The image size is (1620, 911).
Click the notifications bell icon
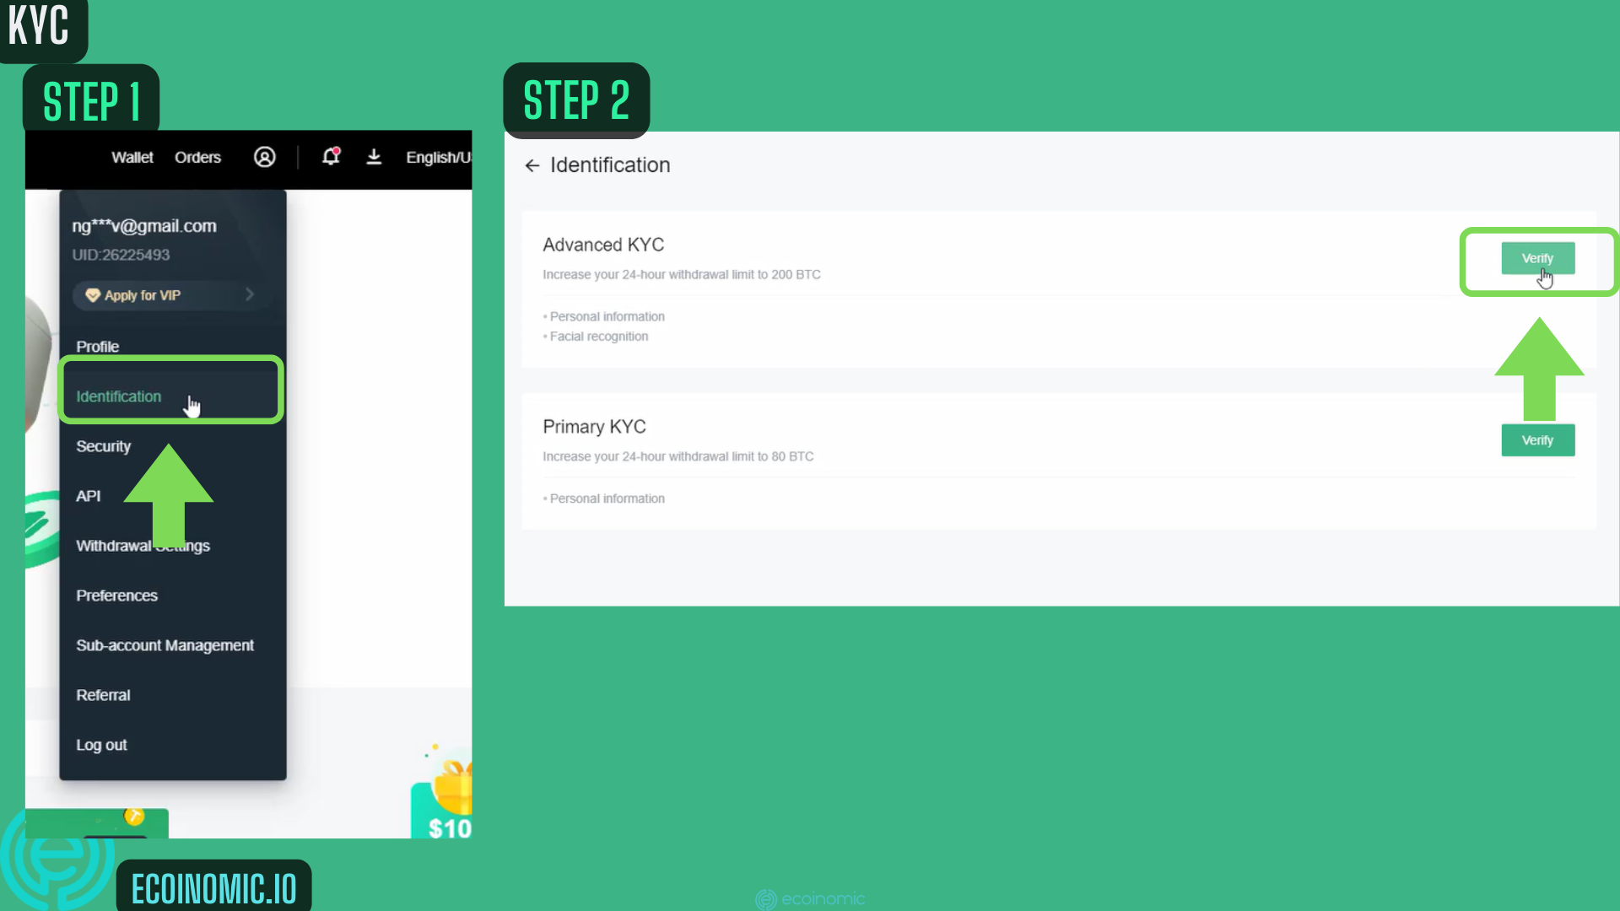[x=331, y=156]
